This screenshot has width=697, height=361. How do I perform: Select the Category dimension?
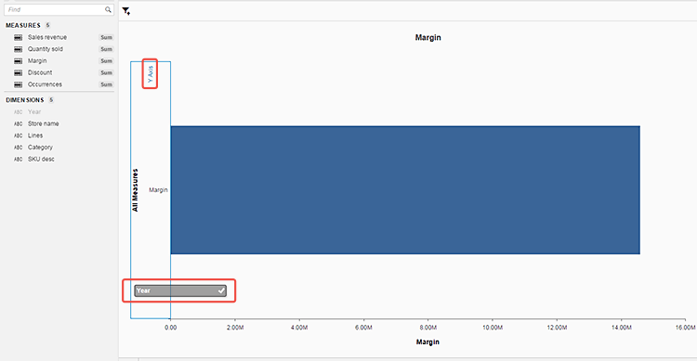click(40, 147)
